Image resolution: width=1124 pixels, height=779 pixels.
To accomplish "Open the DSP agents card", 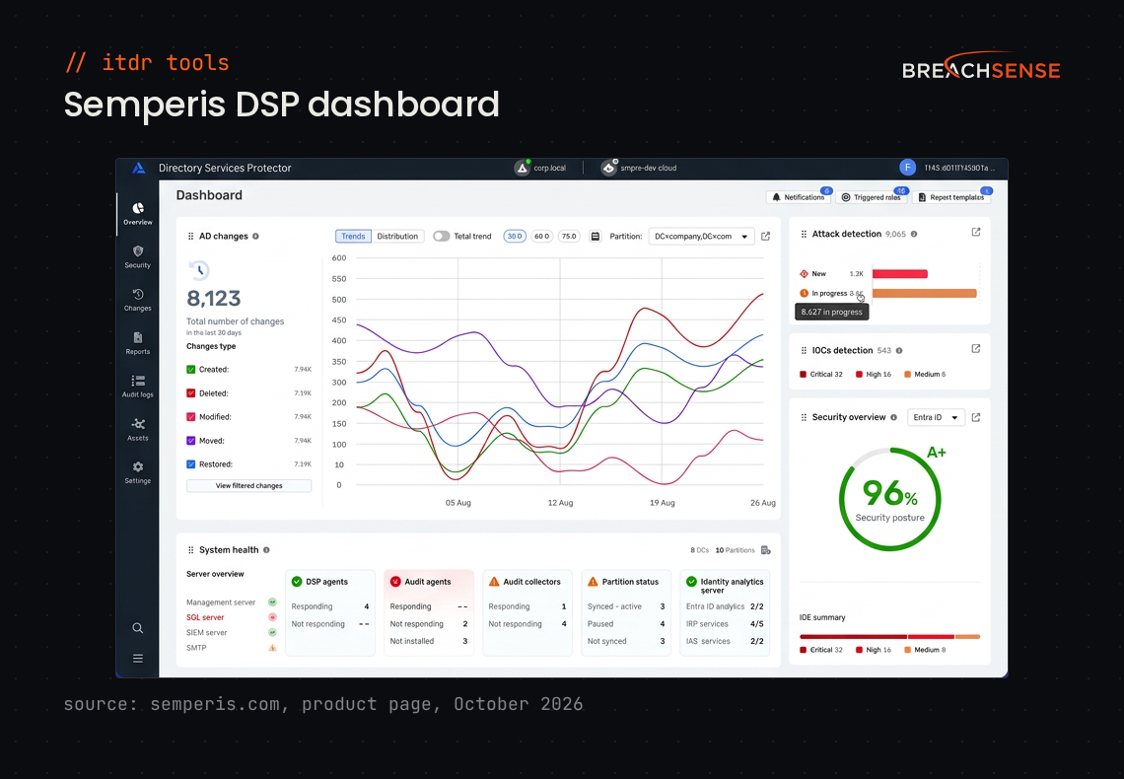I will coord(329,612).
